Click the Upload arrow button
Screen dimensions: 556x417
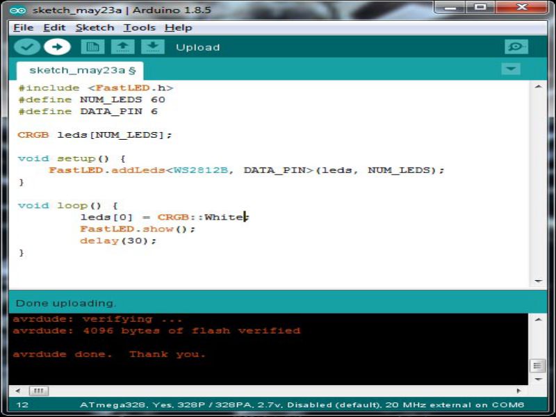pos(57,47)
